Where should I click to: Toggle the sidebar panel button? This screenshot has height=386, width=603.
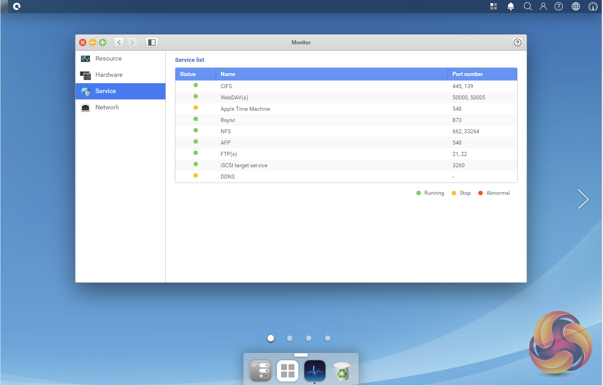[152, 42]
